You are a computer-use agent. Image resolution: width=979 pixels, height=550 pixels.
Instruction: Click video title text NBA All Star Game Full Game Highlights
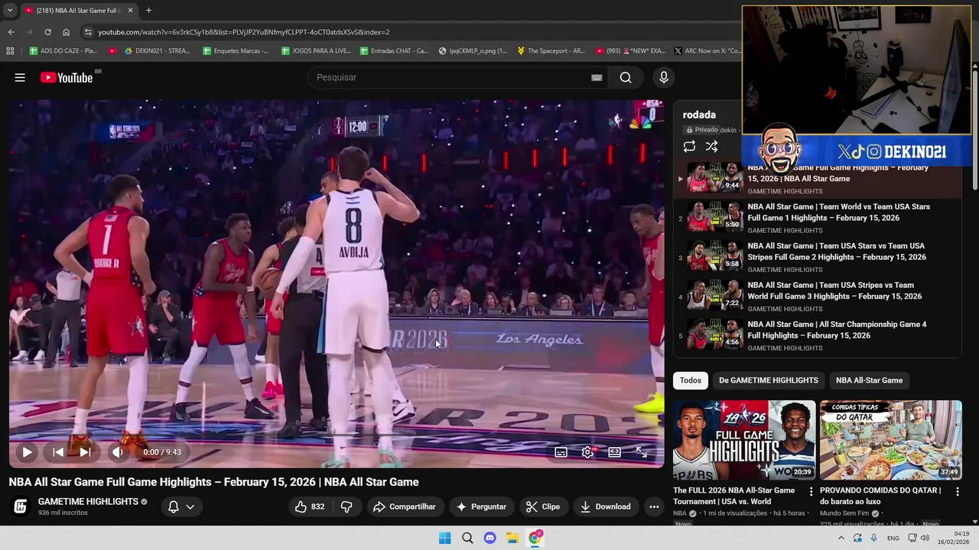point(213,482)
